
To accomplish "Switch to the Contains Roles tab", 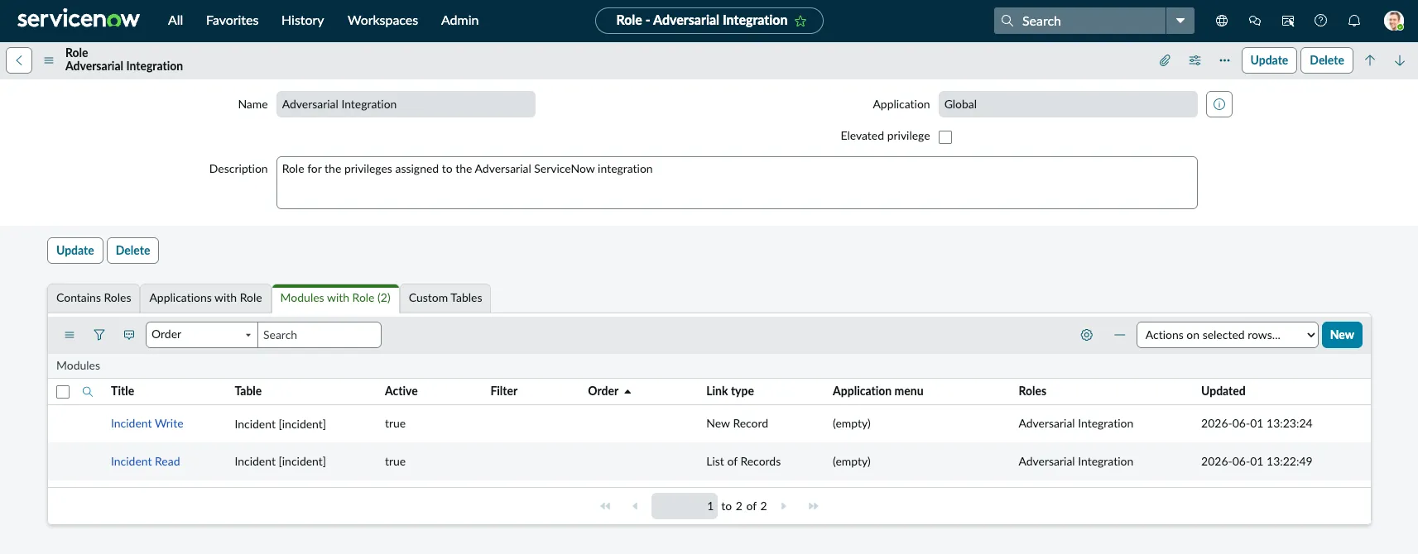I will [94, 298].
